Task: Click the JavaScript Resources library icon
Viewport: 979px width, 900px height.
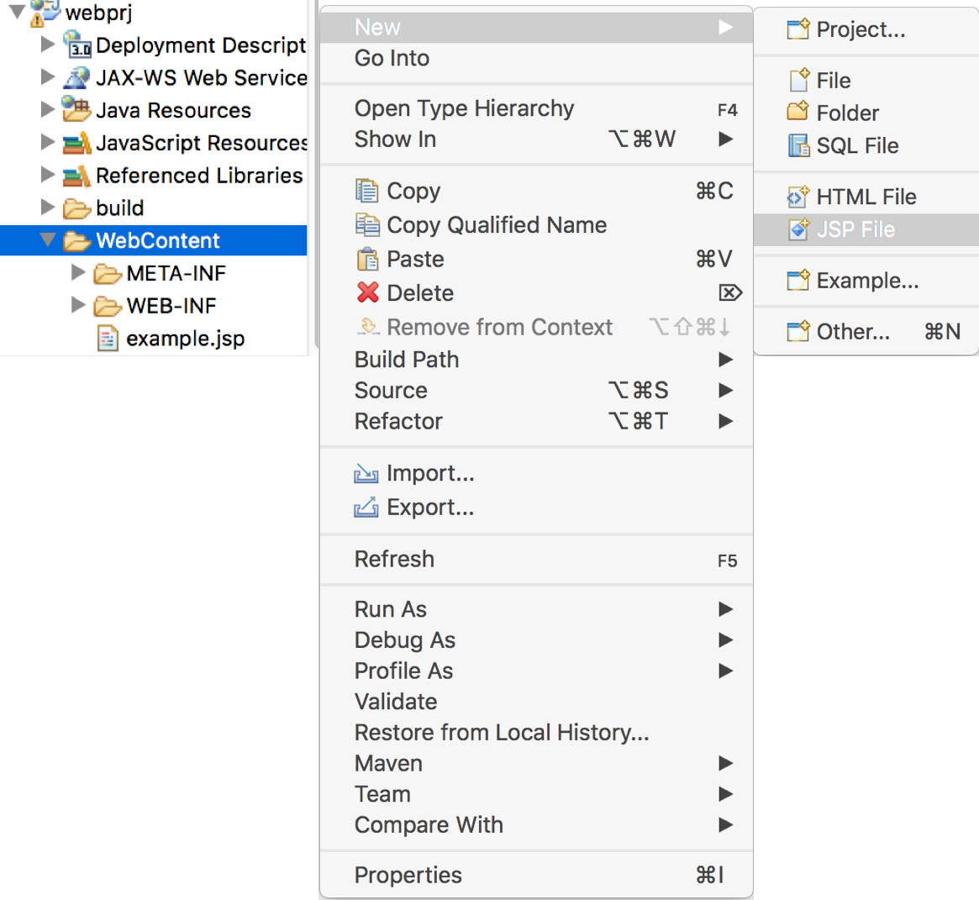Action: click(x=76, y=143)
